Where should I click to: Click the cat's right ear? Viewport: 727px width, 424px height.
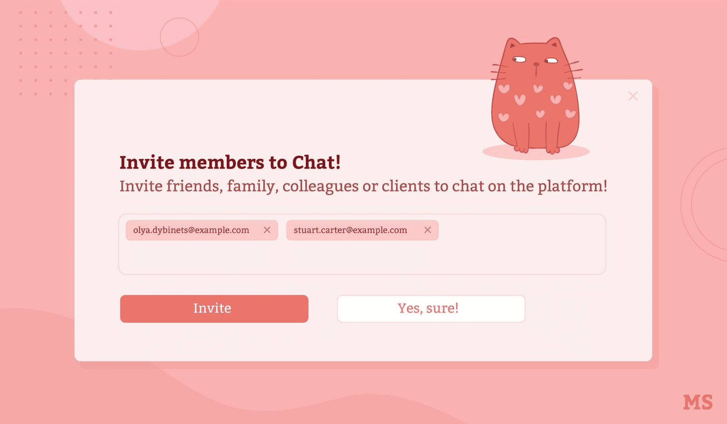pyautogui.click(x=553, y=44)
